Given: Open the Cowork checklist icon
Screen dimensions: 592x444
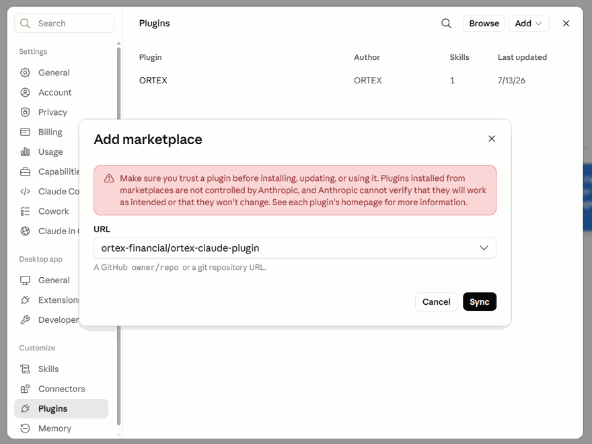Looking at the screenshot, I should (26, 211).
